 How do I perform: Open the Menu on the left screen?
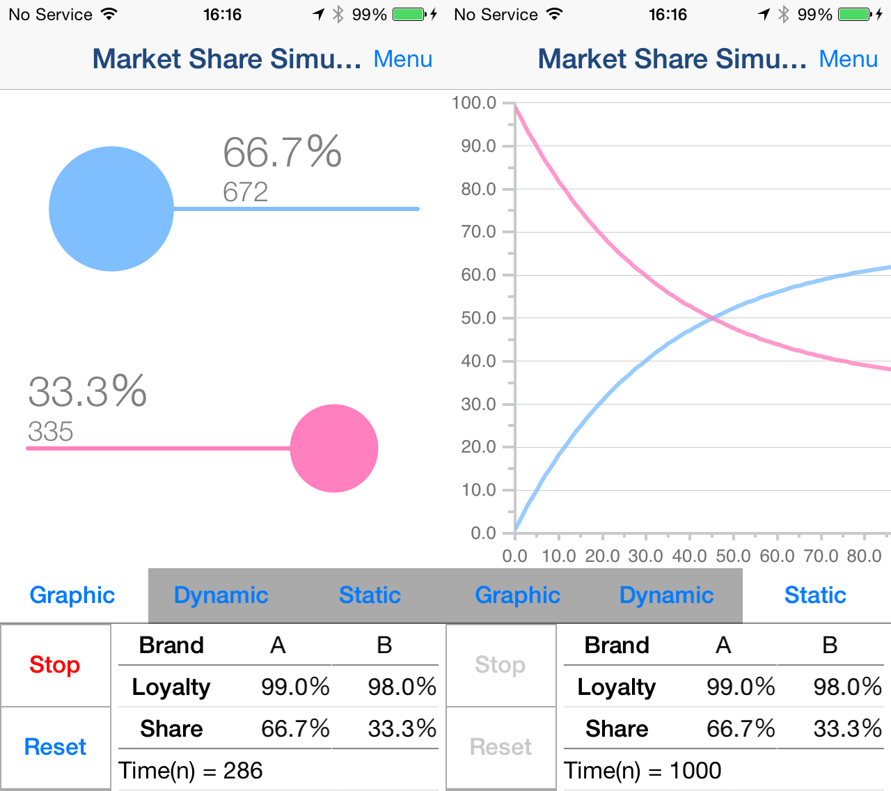click(403, 59)
